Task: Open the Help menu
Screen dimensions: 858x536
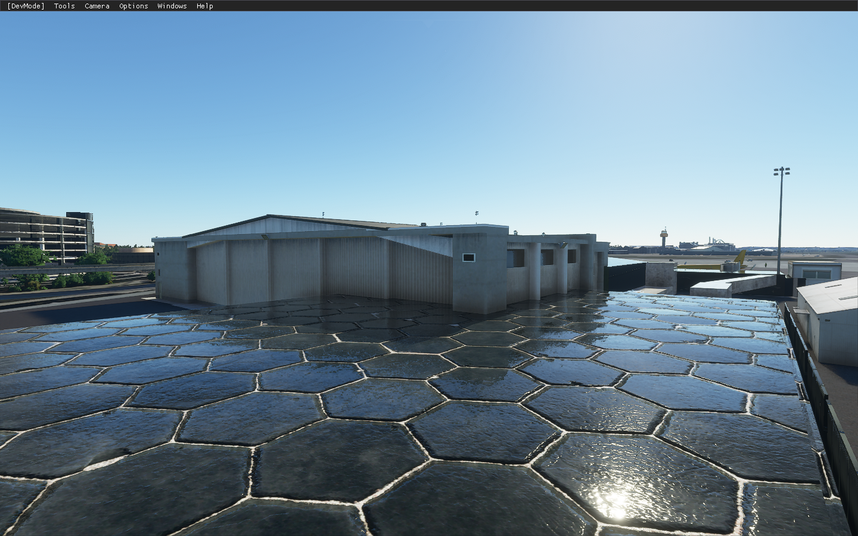Action: click(x=205, y=6)
